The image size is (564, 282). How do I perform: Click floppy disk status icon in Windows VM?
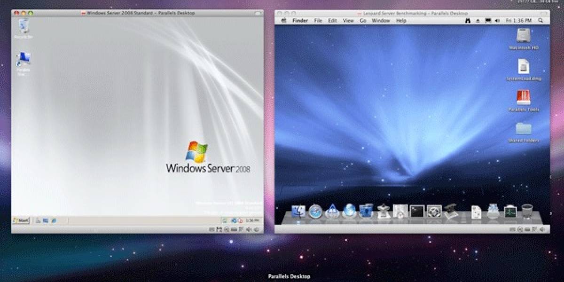[219, 229]
